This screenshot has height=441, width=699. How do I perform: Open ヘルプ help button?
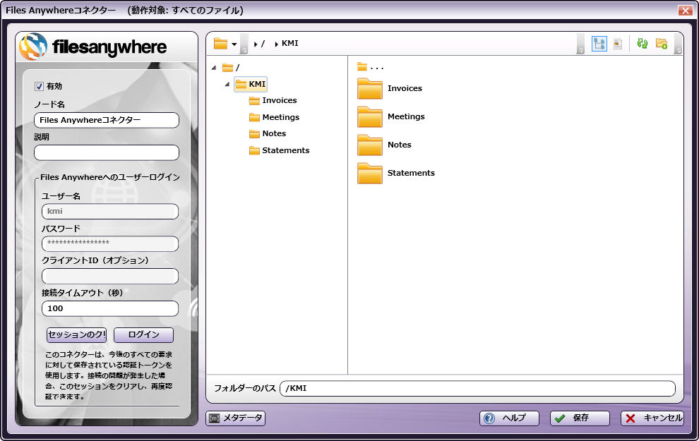(x=509, y=418)
